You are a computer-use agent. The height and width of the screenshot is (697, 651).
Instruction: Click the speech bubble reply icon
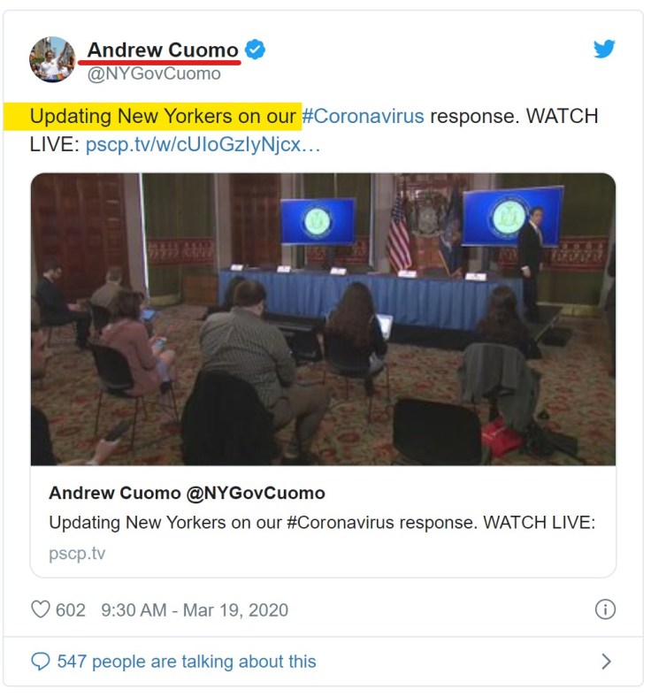point(41,661)
